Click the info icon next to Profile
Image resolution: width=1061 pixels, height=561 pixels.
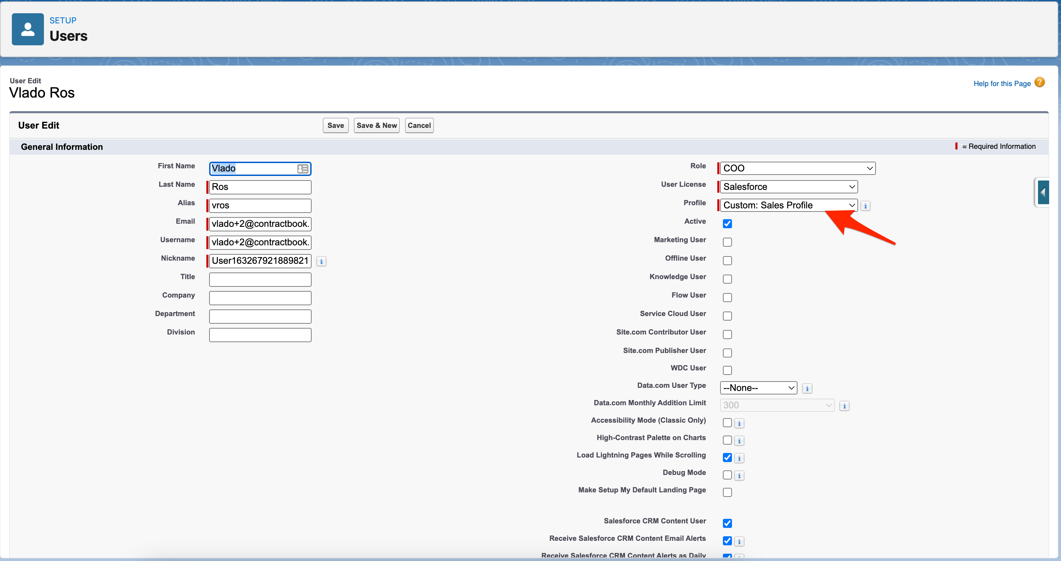point(865,206)
